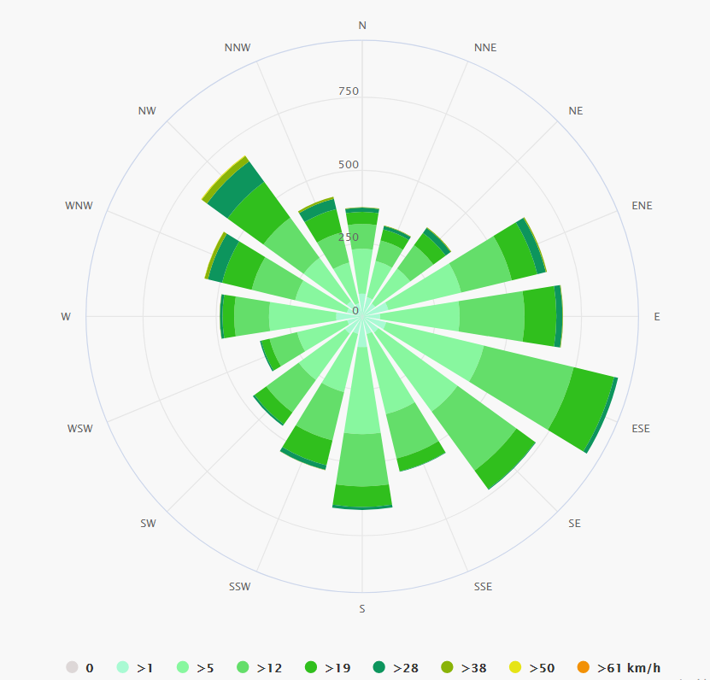Toggle the >5 legend color dot
Image resolution: width=710 pixels, height=680 pixels.
point(183,667)
